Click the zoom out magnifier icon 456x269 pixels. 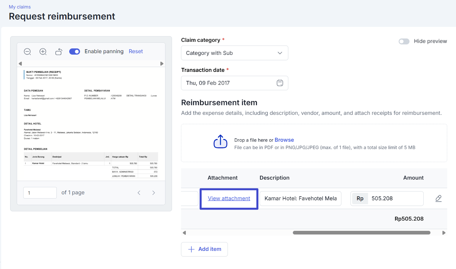[x=27, y=52]
